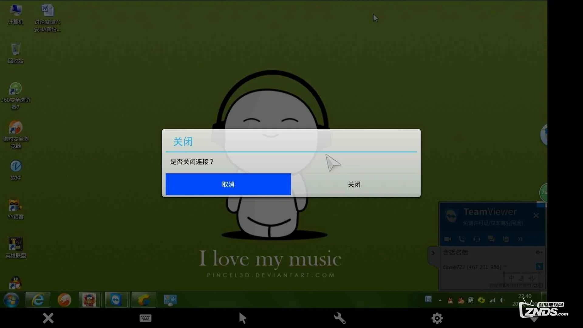Expand more tools with the double chevron in TeamViewer panel
The height and width of the screenshot is (328, 583).
click(520, 239)
